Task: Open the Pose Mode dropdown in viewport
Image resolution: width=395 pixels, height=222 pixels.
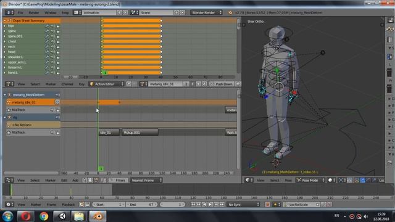Action: [310, 180]
